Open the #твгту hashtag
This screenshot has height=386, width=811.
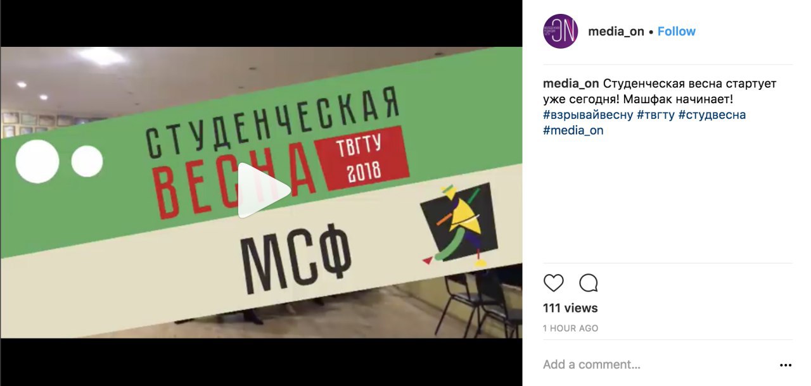tap(656, 115)
